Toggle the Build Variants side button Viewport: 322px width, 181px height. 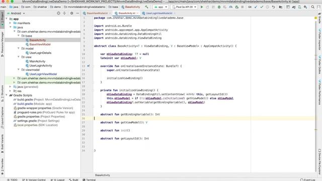coord(2,143)
